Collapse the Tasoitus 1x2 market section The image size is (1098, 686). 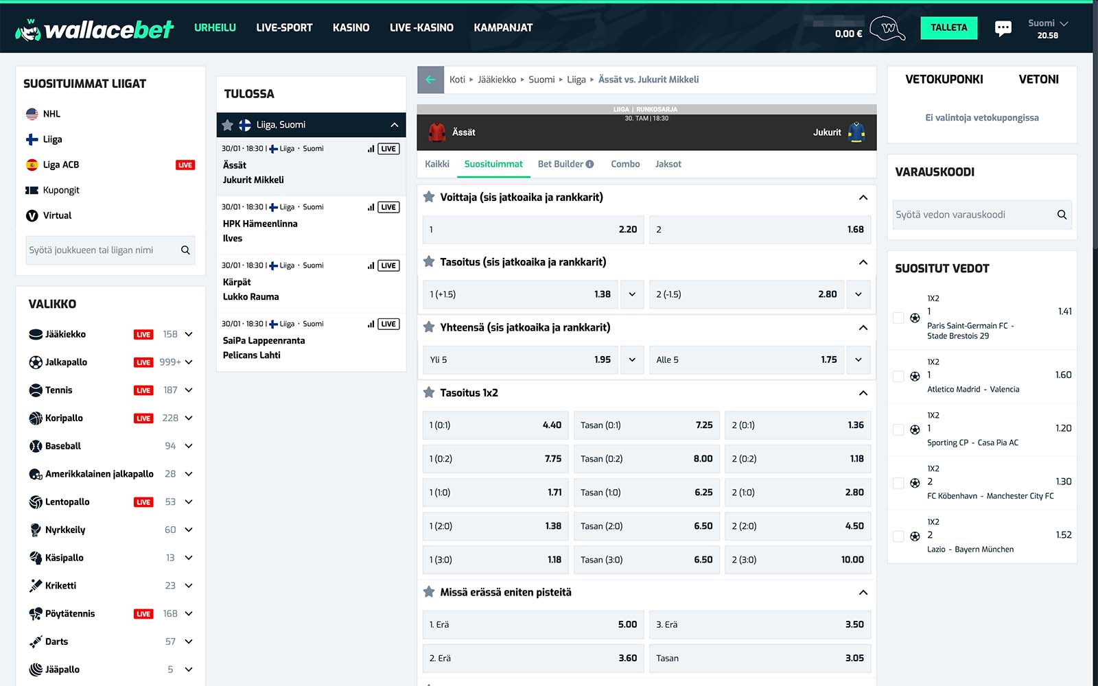point(863,393)
